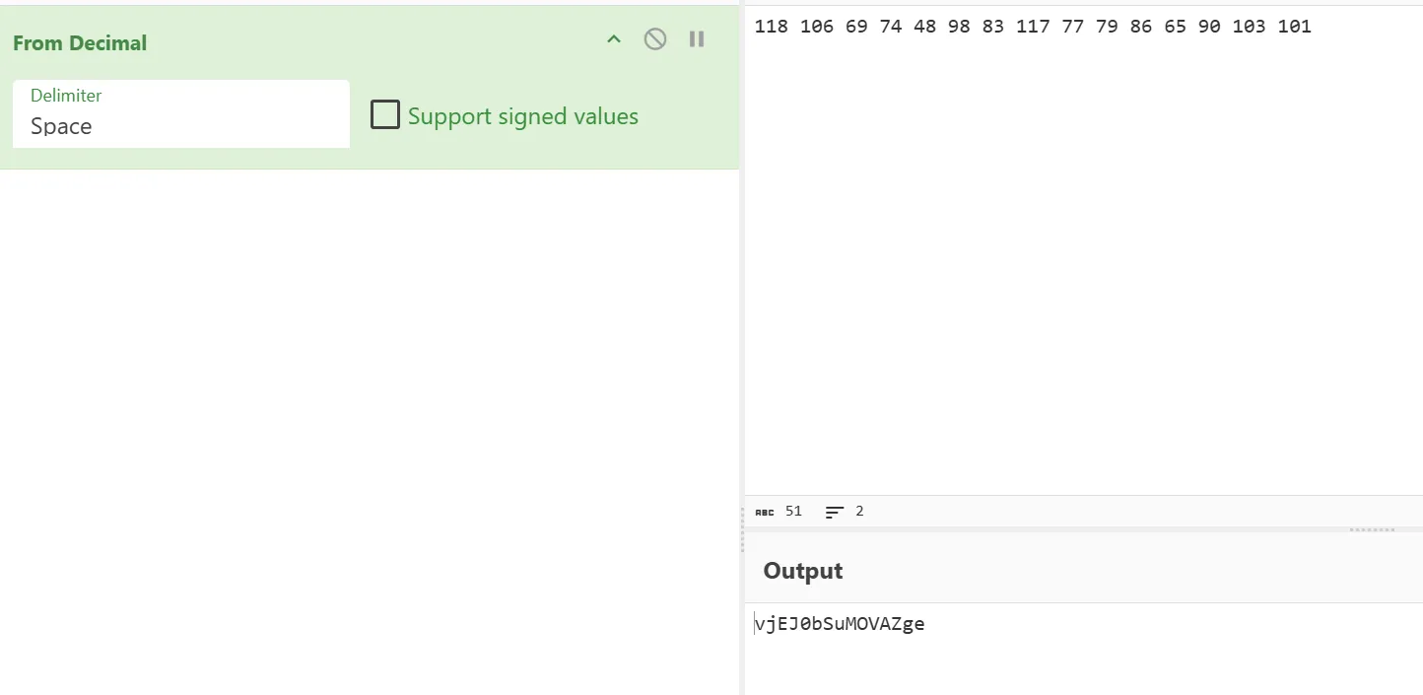Collapse the From Decimal operation arguments
This screenshot has width=1423, height=695.
click(x=614, y=39)
